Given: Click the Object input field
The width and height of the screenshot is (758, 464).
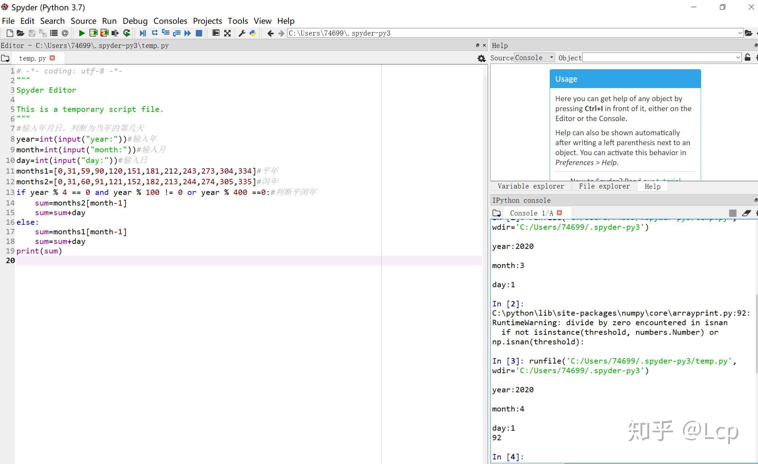Looking at the screenshot, I should 659,58.
